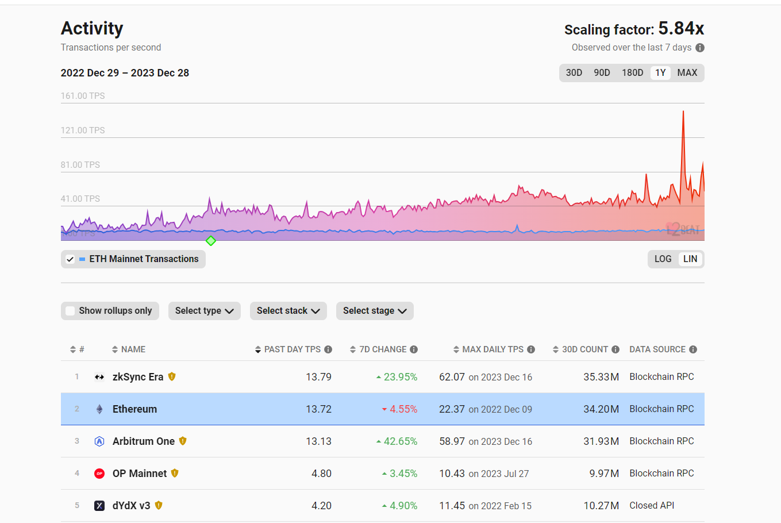Click the 34.20M count value
The image size is (781, 523).
[601, 409]
